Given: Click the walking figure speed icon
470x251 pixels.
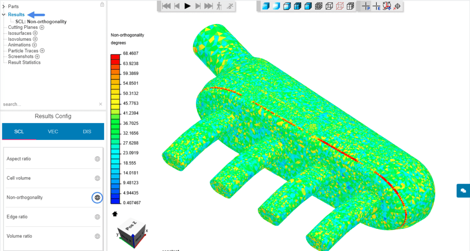Looking at the screenshot, I should 219,6.
